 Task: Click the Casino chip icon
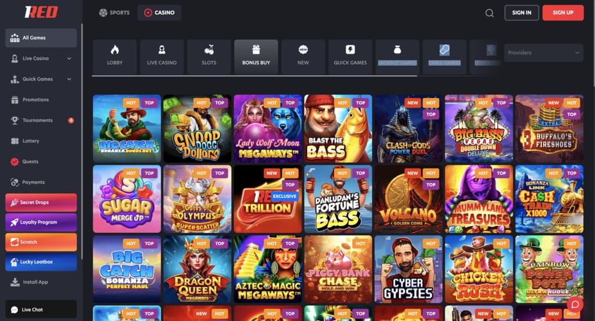click(148, 13)
